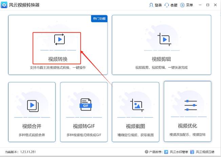Click the GIF file icon
This screenshot has height=157, width=221.
(x=86, y=104)
